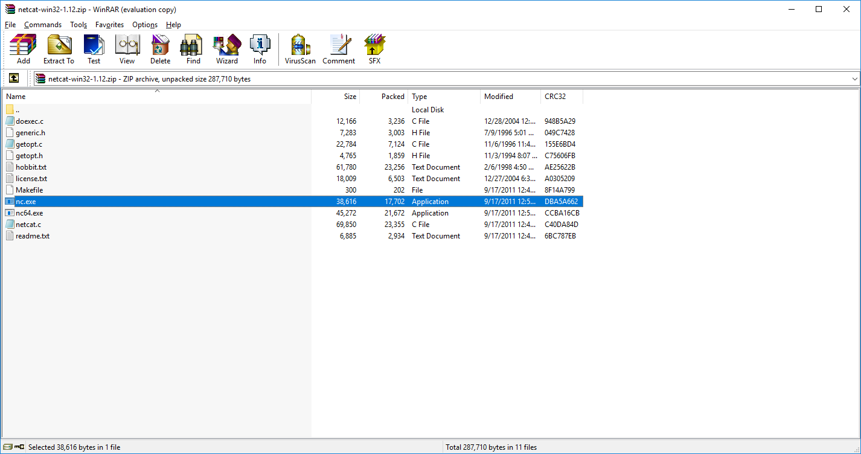Select the nc64.exe file name
Screen dimensions: 861x454
[x=29, y=213]
